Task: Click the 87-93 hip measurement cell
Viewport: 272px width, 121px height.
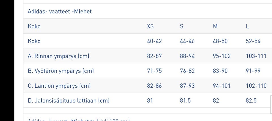Action: pos(187,85)
